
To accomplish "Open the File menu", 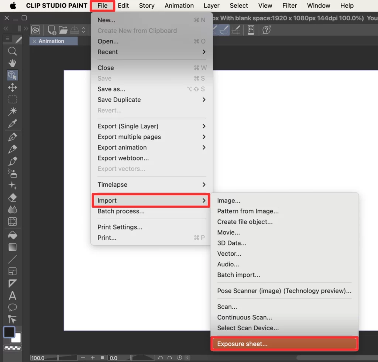I will [103, 6].
